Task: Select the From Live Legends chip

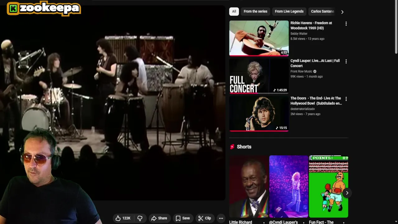Action: pyautogui.click(x=289, y=12)
